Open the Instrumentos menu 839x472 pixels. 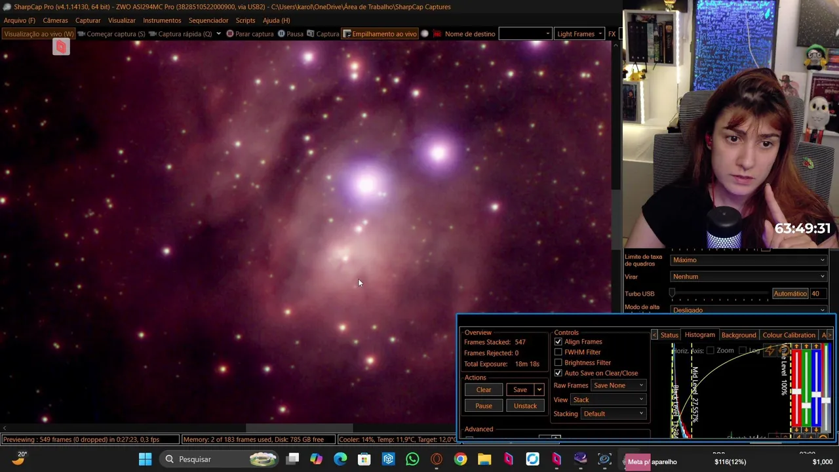pyautogui.click(x=162, y=20)
